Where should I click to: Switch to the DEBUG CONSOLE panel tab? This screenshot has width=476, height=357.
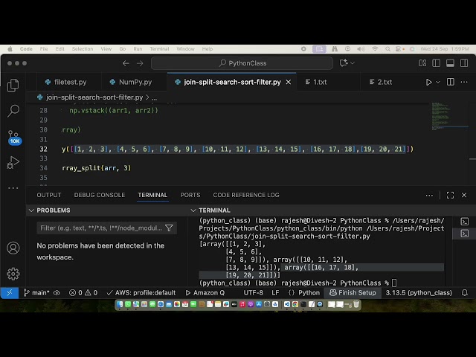point(99,195)
